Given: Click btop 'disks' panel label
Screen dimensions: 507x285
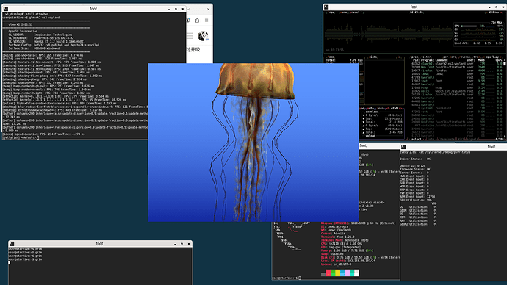Looking at the screenshot, I should click(x=373, y=57).
